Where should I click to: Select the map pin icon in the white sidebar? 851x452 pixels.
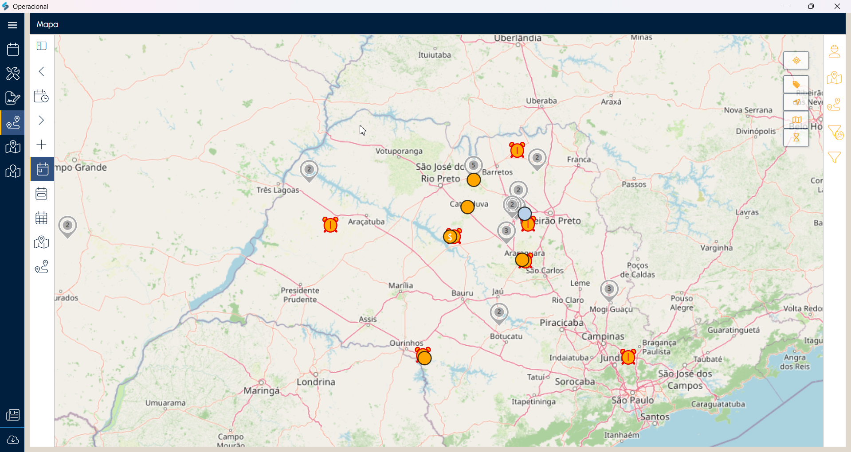42,242
